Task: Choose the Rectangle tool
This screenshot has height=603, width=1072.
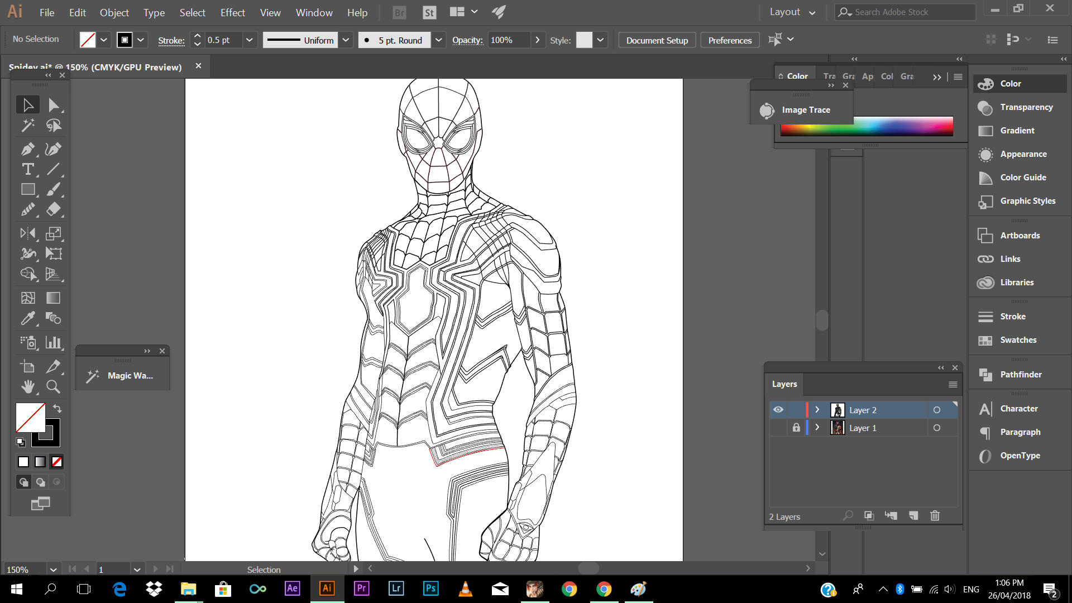Action: [28, 189]
